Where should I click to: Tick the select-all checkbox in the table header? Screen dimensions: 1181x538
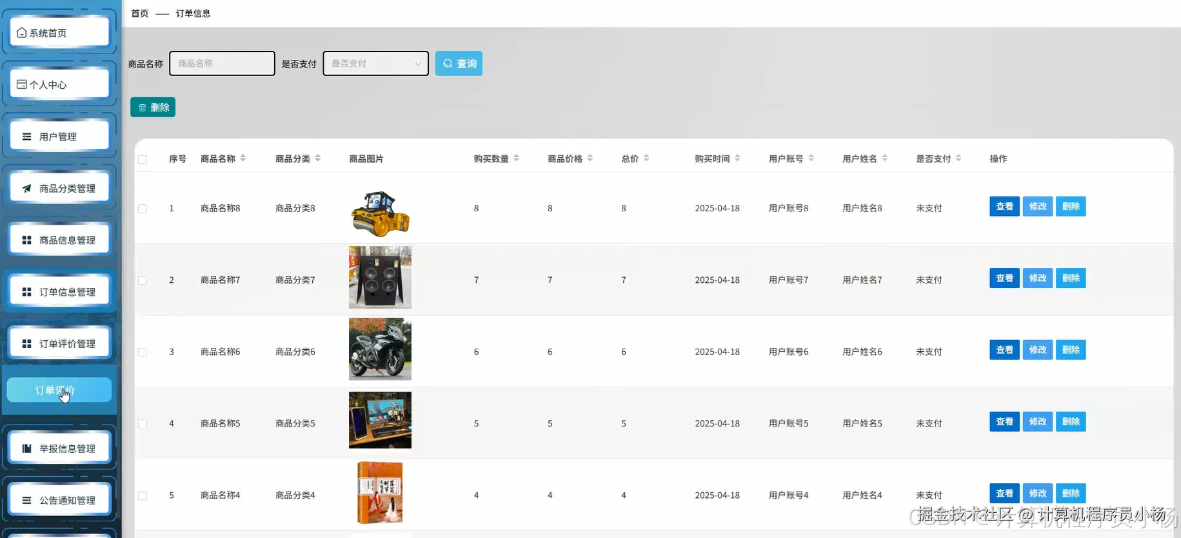click(143, 159)
